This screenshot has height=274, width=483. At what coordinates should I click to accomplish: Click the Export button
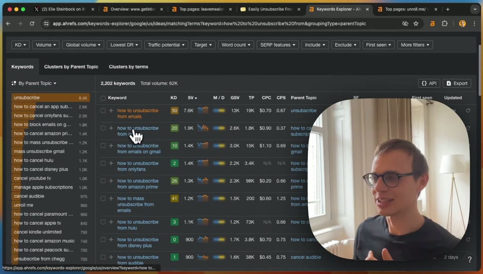tap(457, 83)
